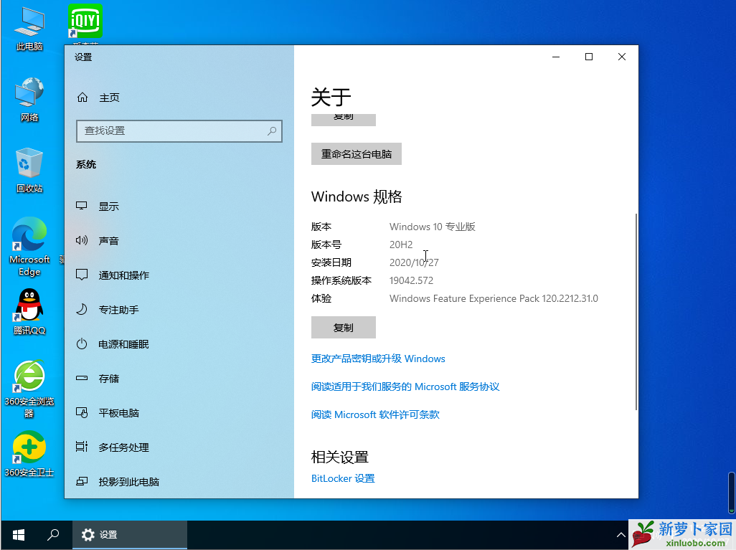The height and width of the screenshot is (550, 736).
Task: Click the speech bubble icon for 通知和操作
Action: pos(82,275)
